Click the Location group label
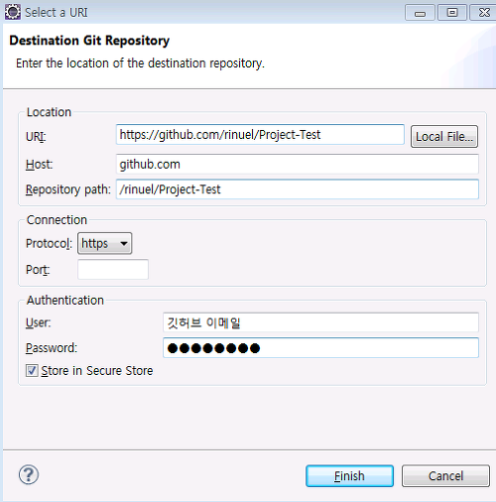Image resolution: width=496 pixels, height=502 pixels. 49,112
